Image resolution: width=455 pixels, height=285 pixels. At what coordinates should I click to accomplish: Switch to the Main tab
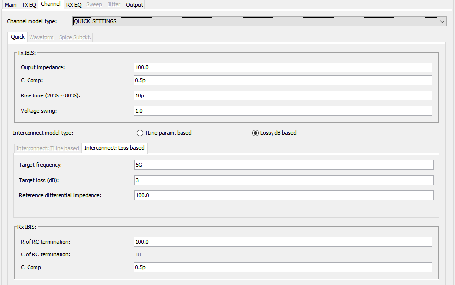11,5
